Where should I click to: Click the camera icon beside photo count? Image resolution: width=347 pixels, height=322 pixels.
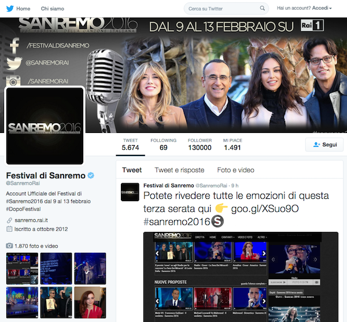[9, 246]
